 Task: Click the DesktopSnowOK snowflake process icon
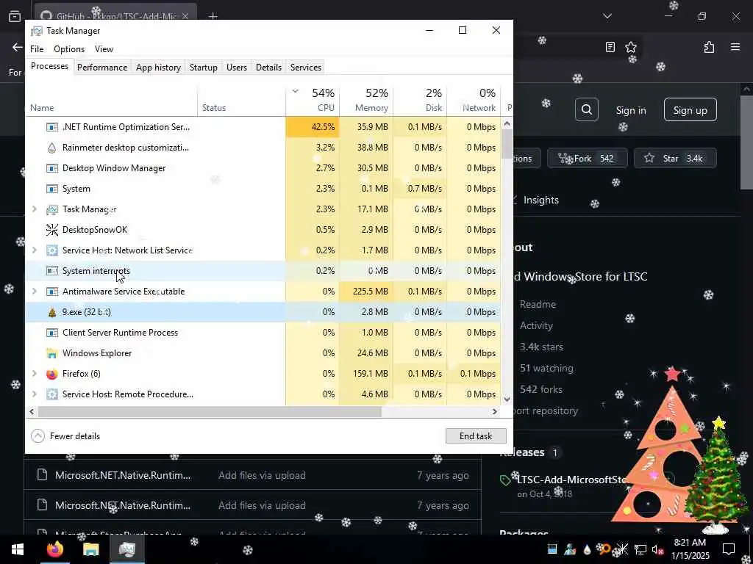pyautogui.click(x=52, y=230)
